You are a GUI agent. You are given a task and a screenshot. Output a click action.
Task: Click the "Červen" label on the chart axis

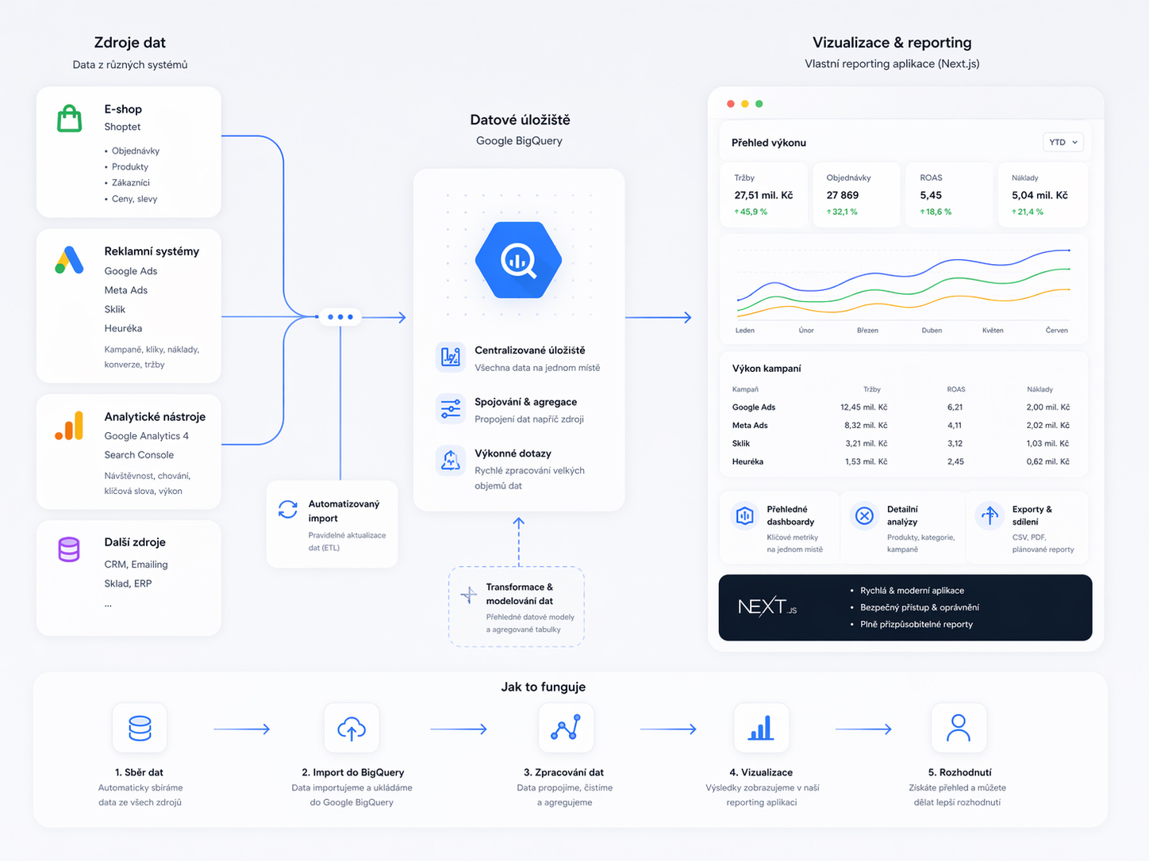(1057, 330)
